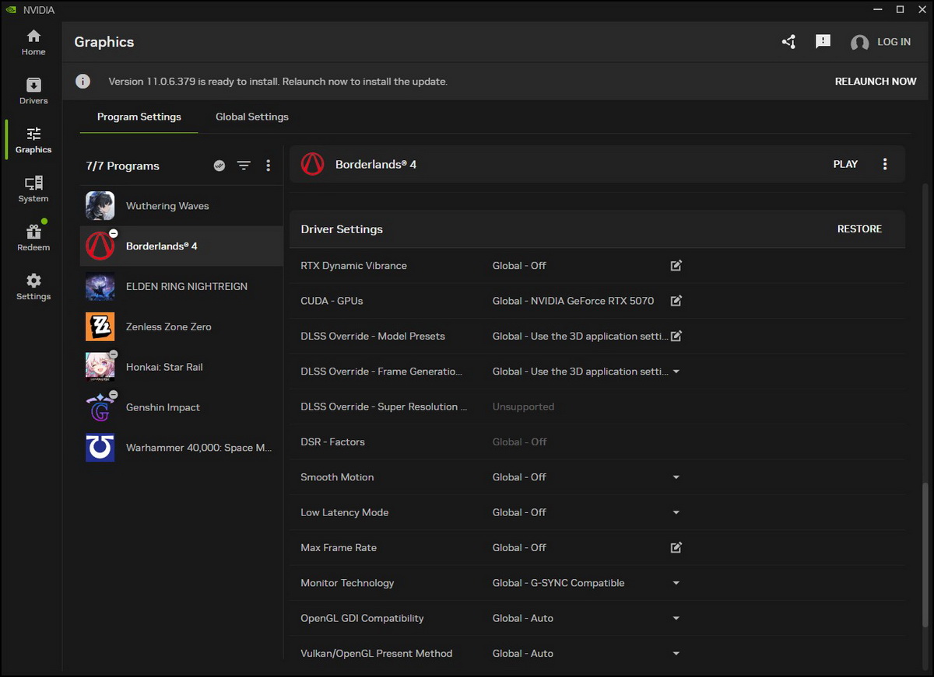The height and width of the screenshot is (677, 934).
Task: Edit the RTX Dynamic Vibrance setting
Action: (x=676, y=266)
